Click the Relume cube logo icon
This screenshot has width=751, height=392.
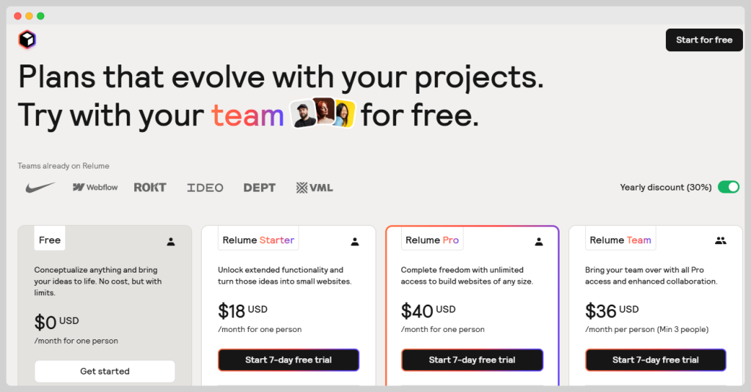(x=27, y=40)
